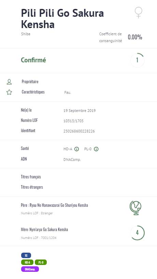
Task: Click the LOF number 10313/1705
Action: tap(73, 121)
